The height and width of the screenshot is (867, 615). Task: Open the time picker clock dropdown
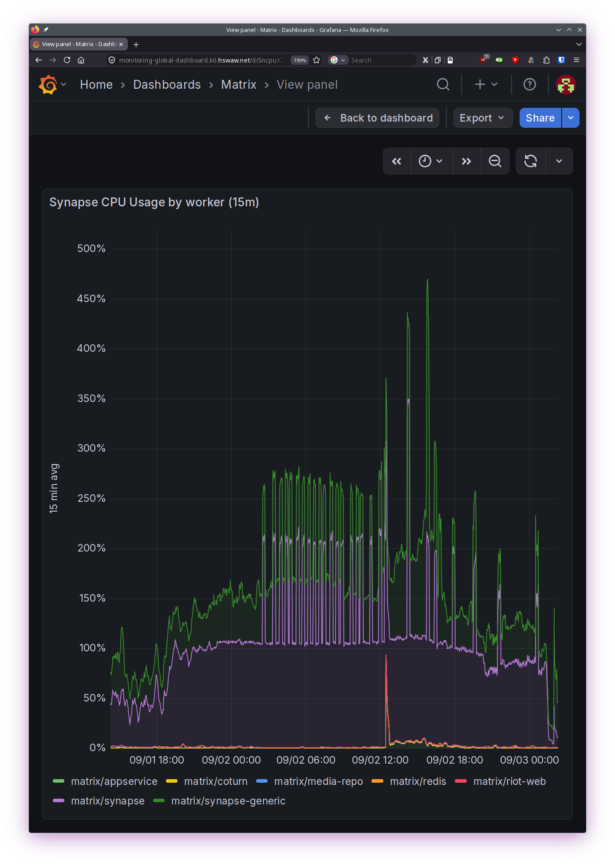click(431, 161)
